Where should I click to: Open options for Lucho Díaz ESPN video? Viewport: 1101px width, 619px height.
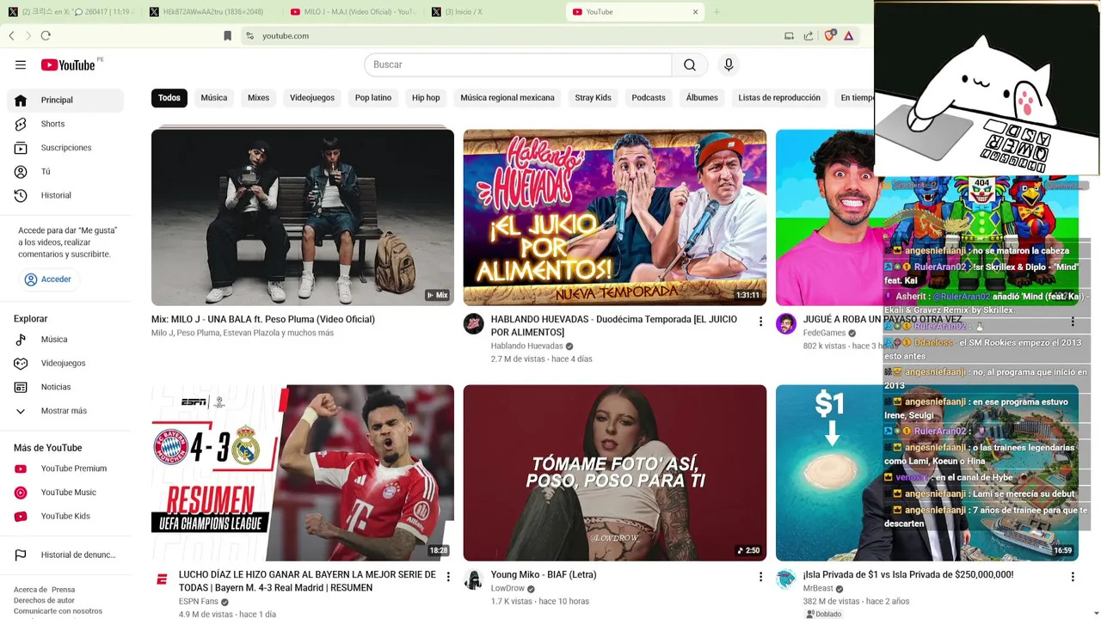448,577
